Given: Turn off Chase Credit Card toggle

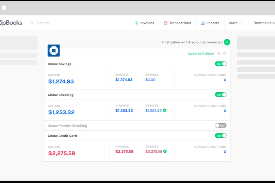Looking at the screenshot, I should coord(221,136).
